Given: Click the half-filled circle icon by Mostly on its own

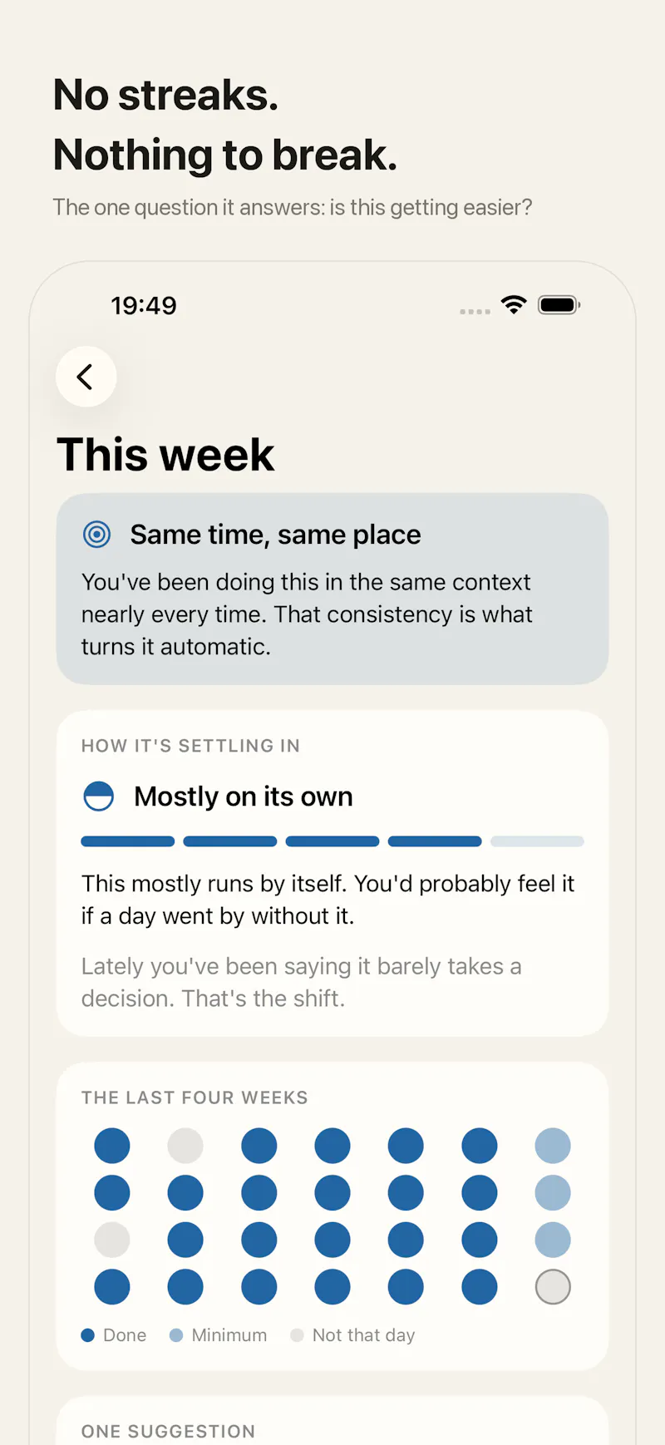Looking at the screenshot, I should tap(99, 796).
